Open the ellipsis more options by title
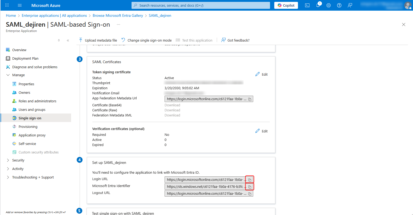This screenshot has height=215, width=413. coord(118,25)
